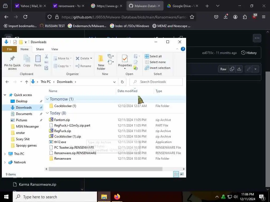Copy raw file on GitHub page

tap(232, 69)
